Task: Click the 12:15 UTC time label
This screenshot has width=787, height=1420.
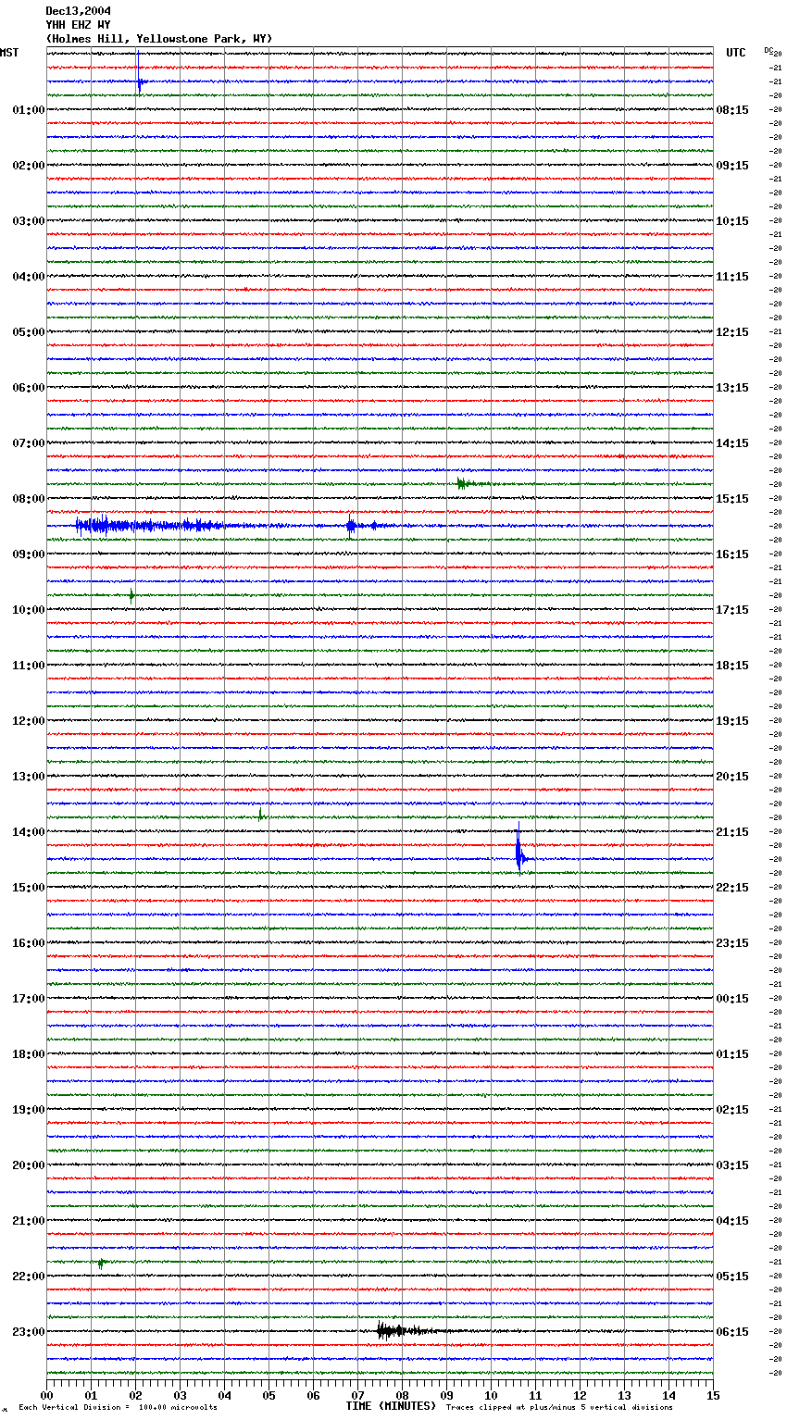Action: point(732,332)
